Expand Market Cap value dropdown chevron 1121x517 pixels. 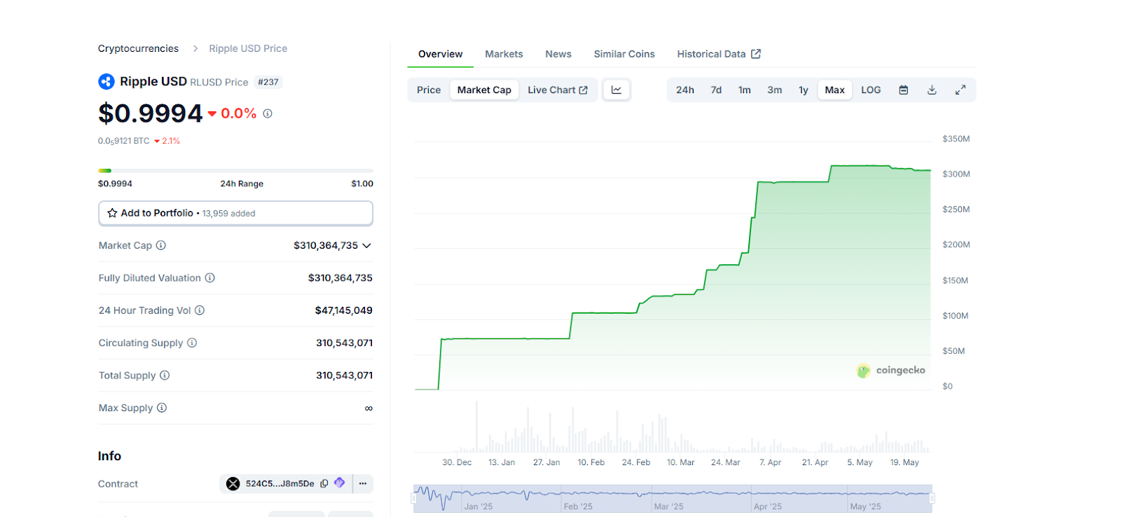coord(366,246)
